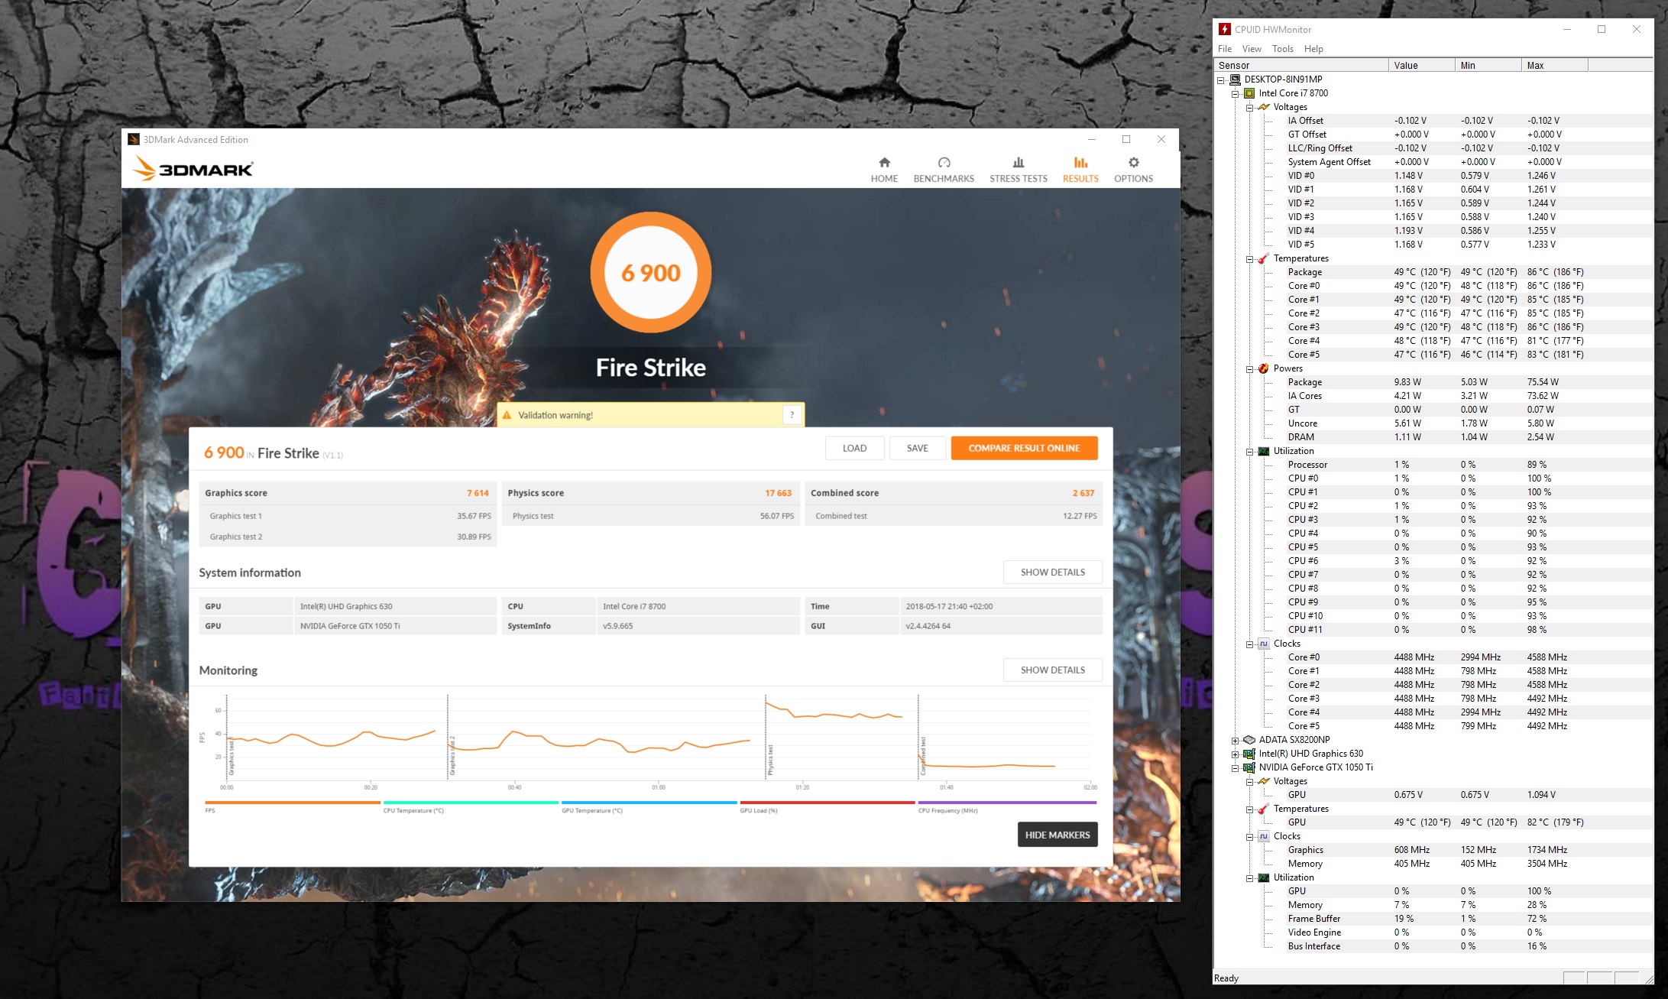Screen dimensions: 1668x999
Task: Click the Intel Core i7 8700 chip icon
Action: (x=1249, y=93)
